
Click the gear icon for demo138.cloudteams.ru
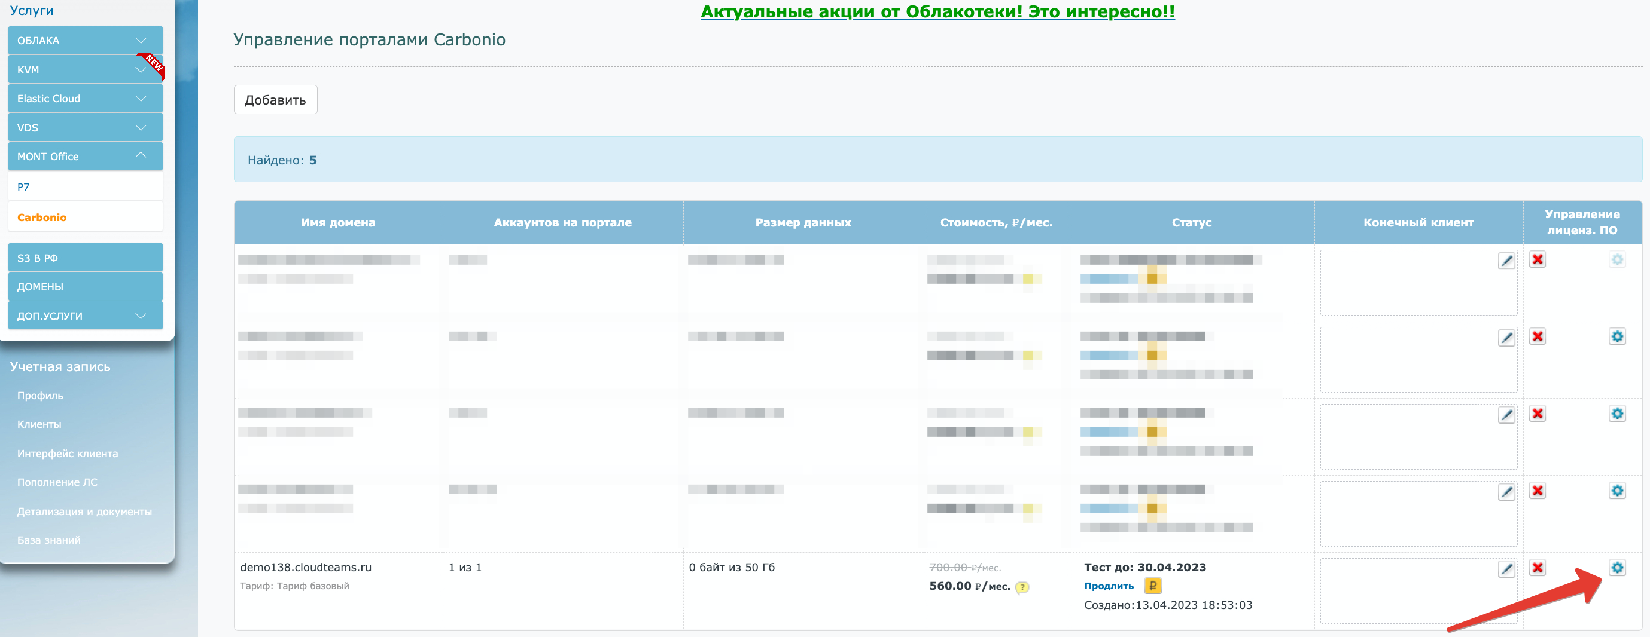(x=1616, y=567)
